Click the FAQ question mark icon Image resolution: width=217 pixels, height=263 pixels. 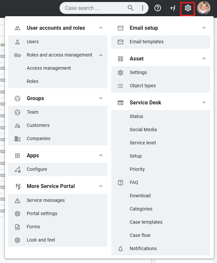click(x=121, y=182)
